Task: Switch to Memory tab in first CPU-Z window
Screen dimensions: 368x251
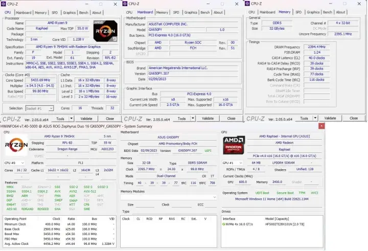Action: pyautogui.click(x=40, y=12)
